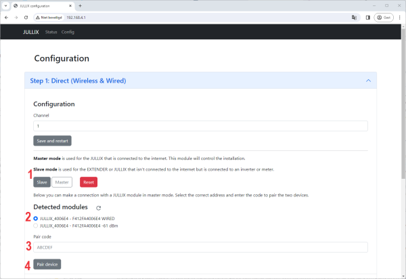Reload the page in the browser
Screen dimensions: 406x279
tap(26, 18)
